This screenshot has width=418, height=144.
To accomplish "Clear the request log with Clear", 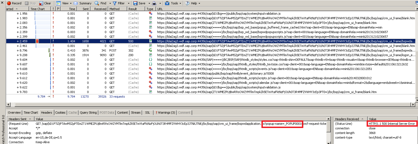I will click(45, 3).
